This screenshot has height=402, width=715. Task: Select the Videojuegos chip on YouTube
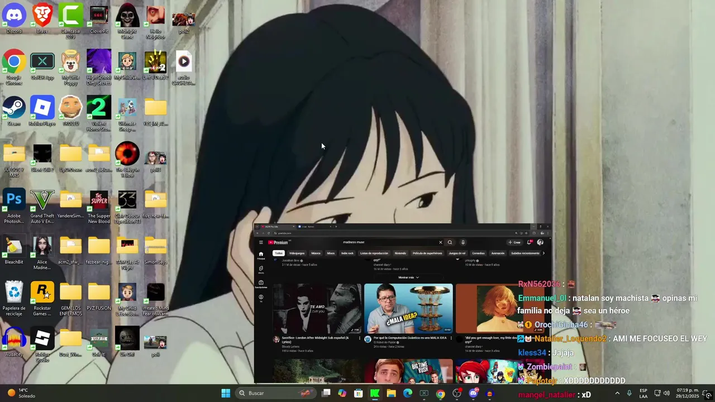click(x=297, y=253)
